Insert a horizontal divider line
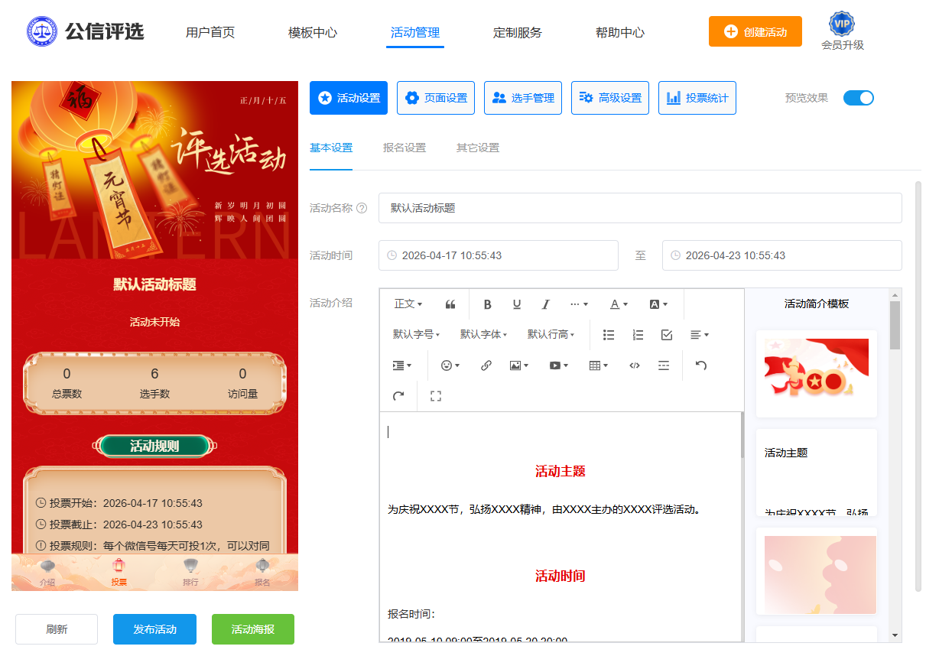This screenshot has width=952, height=669. click(664, 365)
